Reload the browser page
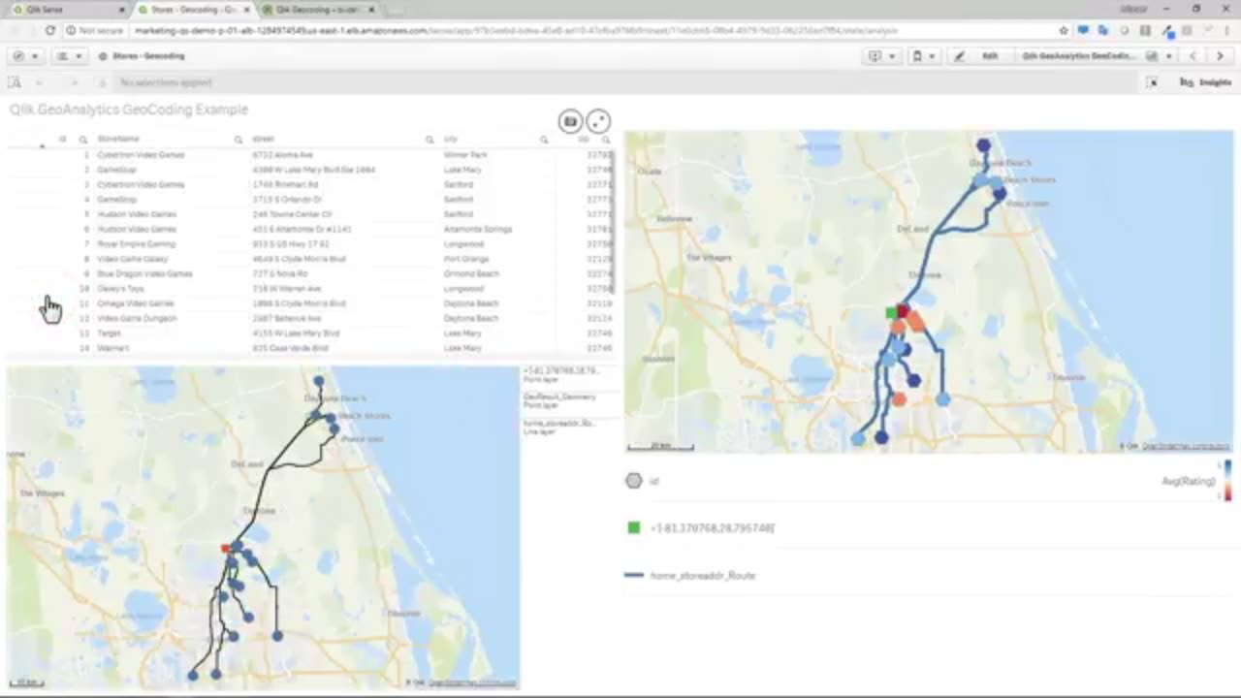1241x698 pixels. [x=50, y=31]
